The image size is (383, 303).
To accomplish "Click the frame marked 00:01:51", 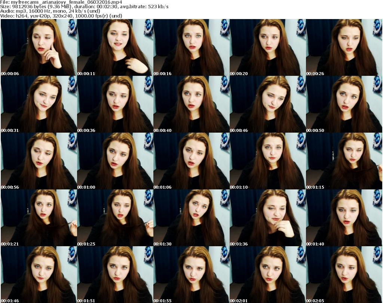I will [115, 275].
